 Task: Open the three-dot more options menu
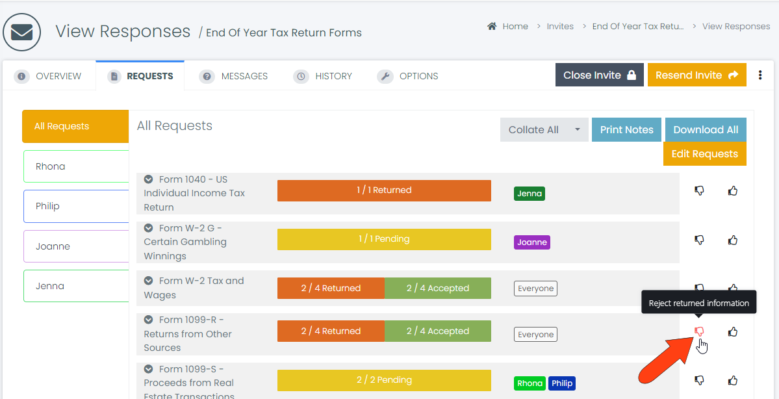760,75
